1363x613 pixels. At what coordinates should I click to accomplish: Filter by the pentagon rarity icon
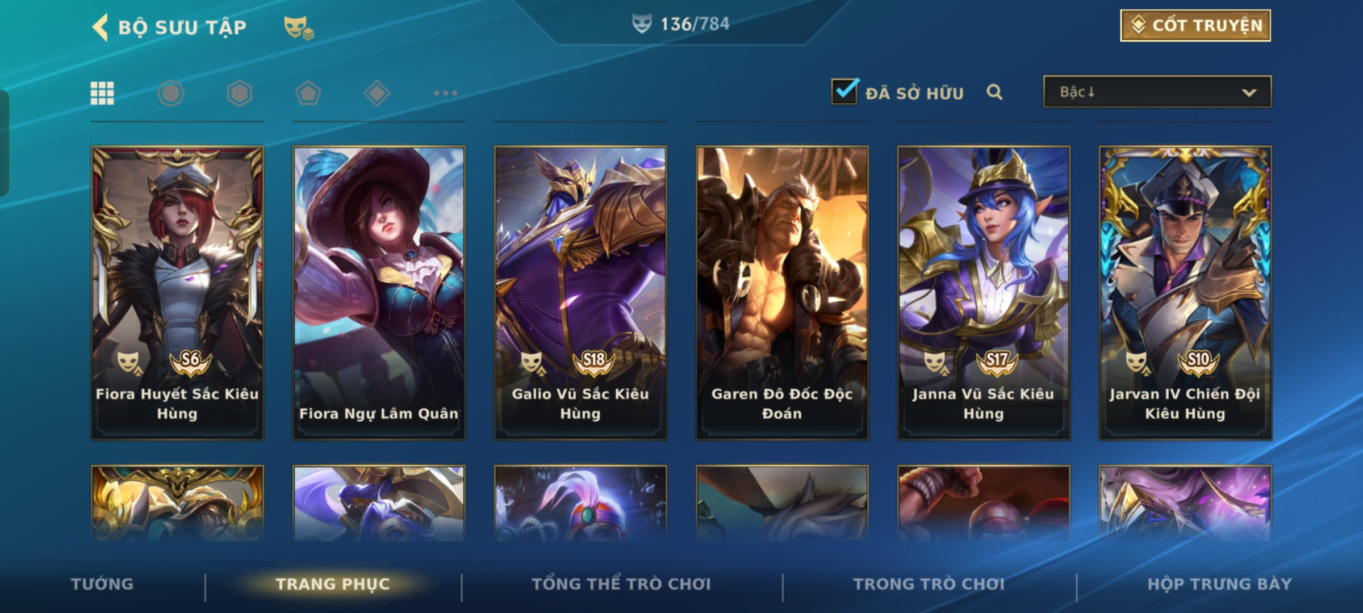(x=308, y=93)
